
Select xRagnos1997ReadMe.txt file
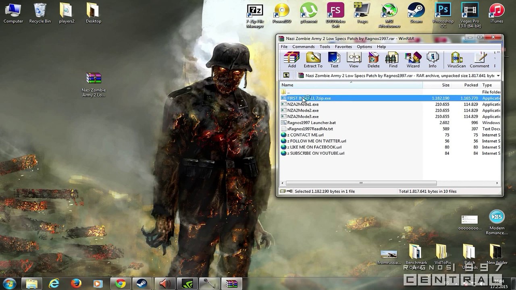click(x=390, y=129)
